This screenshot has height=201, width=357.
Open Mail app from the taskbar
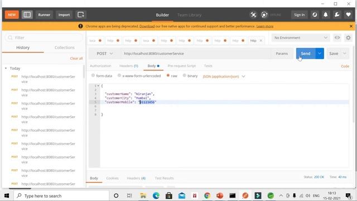pyautogui.click(x=182, y=196)
